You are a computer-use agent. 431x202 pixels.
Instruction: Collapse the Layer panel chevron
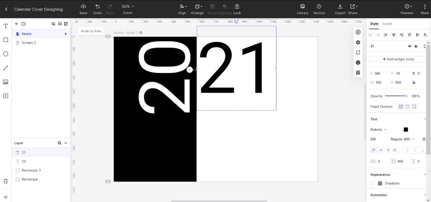tap(66, 143)
